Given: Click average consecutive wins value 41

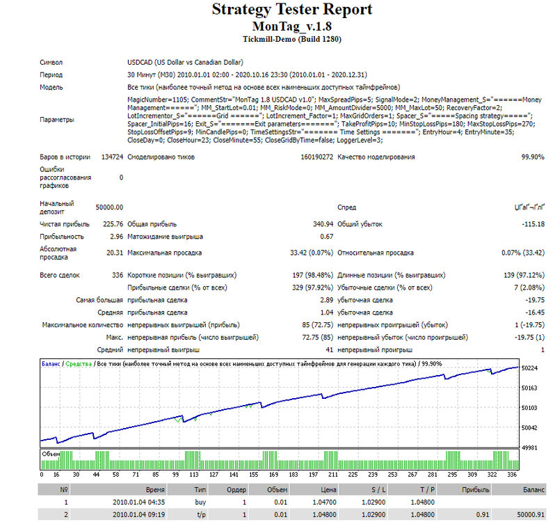Looking at the screenshot, I should (x=329, y=350).
